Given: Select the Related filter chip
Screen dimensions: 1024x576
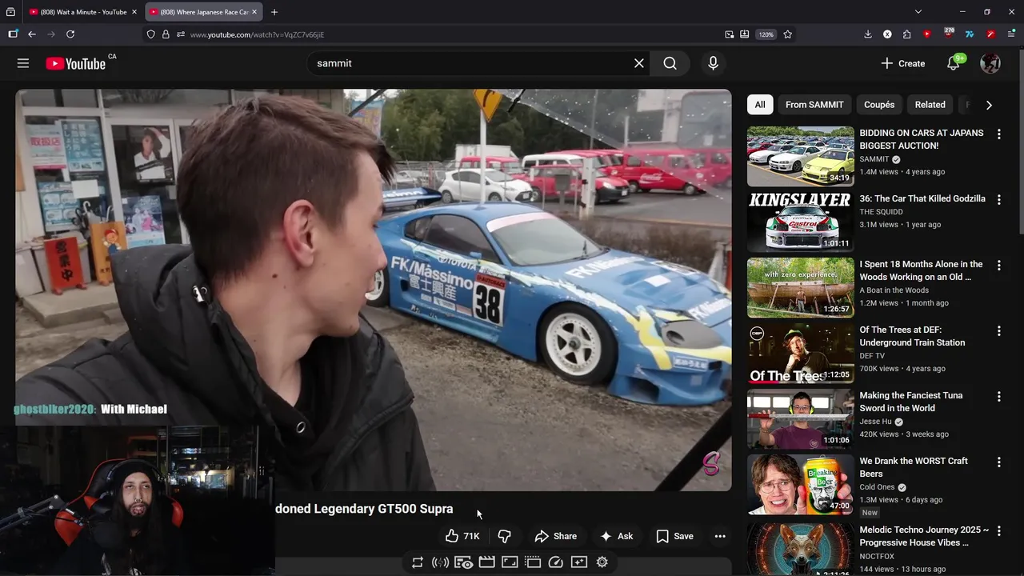Looking at the screenshot, I should coord(930,105).
